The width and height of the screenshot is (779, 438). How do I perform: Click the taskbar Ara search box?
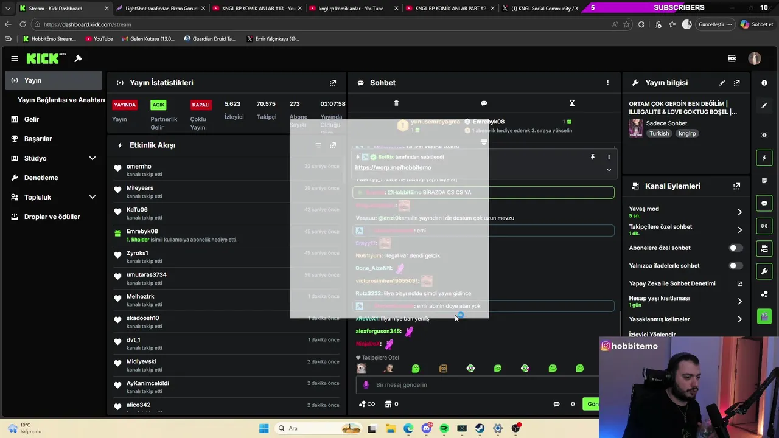[318, 428]
